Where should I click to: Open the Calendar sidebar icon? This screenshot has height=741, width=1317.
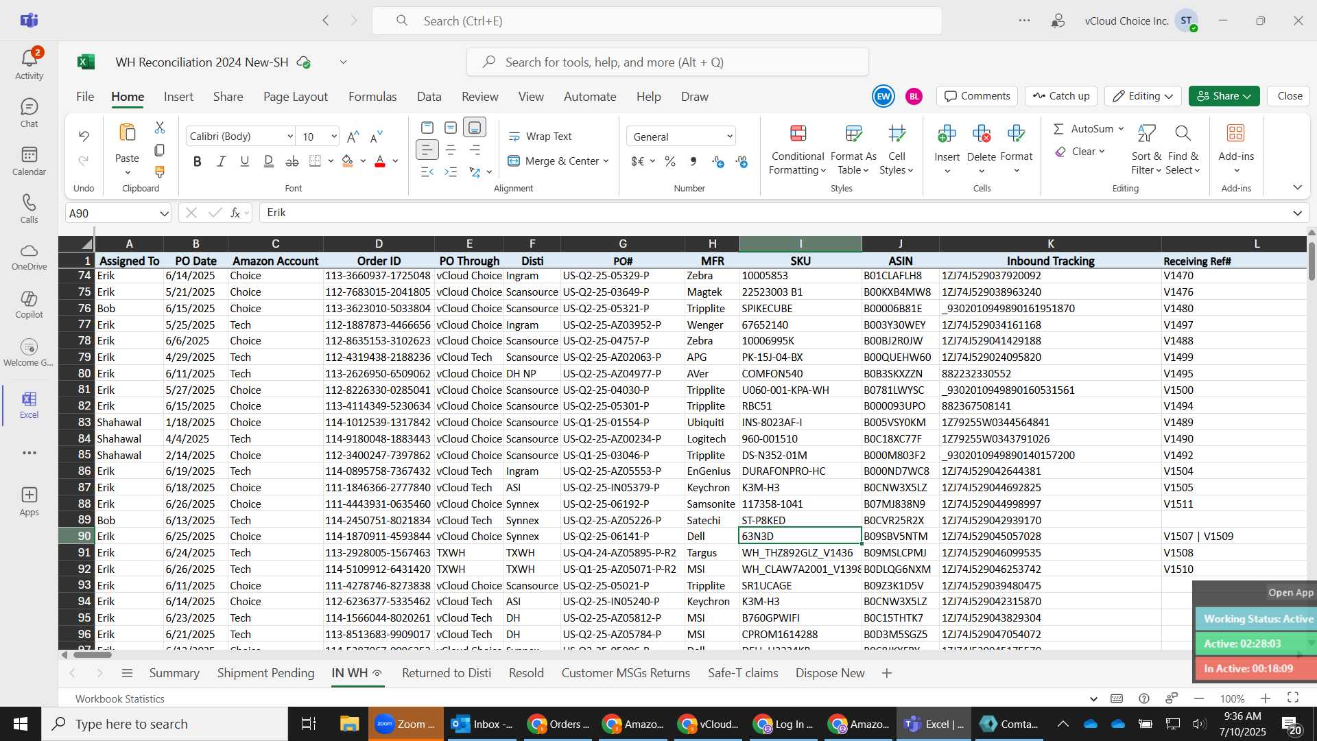(x=29, y=161)
